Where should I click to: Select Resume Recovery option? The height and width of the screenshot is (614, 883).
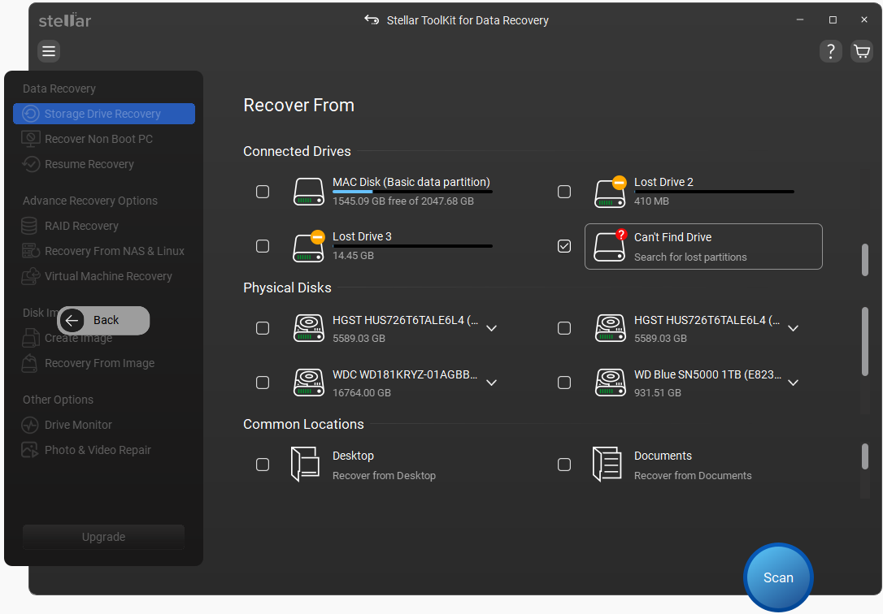coord(89,164)
